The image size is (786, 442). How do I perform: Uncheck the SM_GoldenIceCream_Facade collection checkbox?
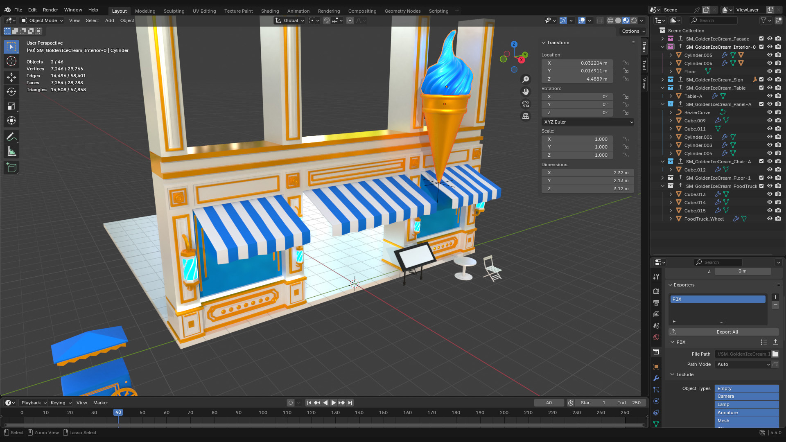761,38
